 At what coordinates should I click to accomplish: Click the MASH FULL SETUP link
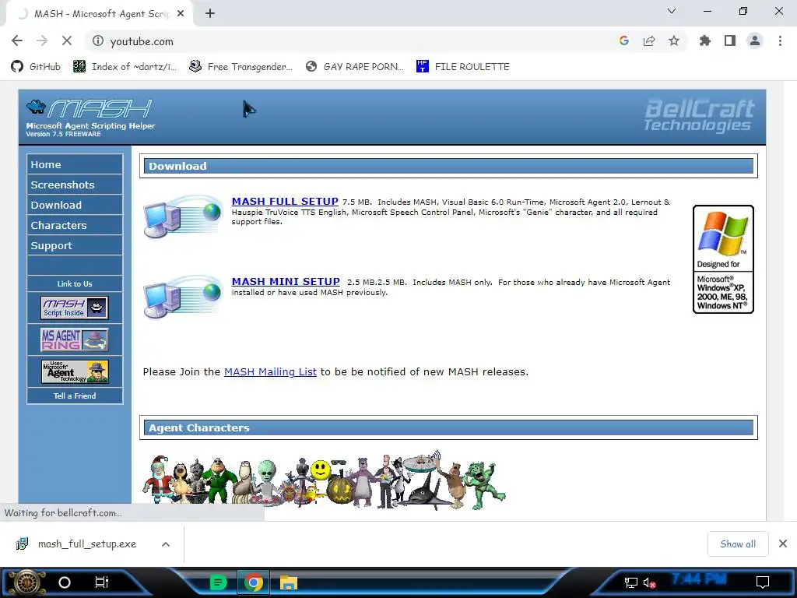pyautogui.click(x=285, y=202)
